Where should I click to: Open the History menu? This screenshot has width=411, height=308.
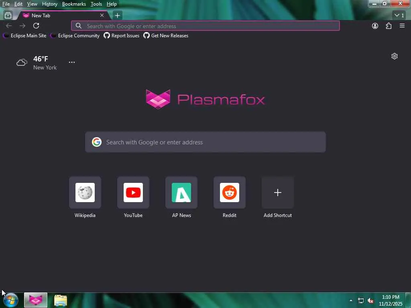click(49, 4)
